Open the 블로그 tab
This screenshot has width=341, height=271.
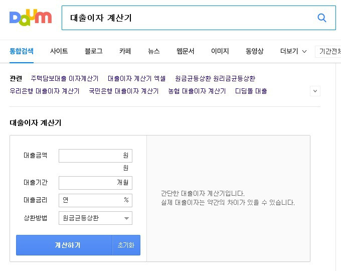point(93,51)
